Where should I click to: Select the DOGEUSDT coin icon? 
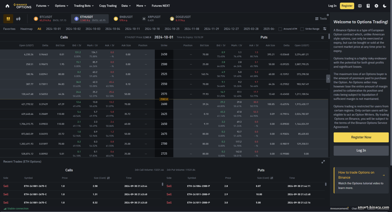[172, 19]
